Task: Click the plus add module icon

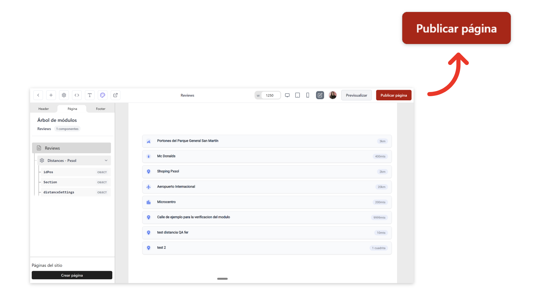Action: click(x=51, y=95)
